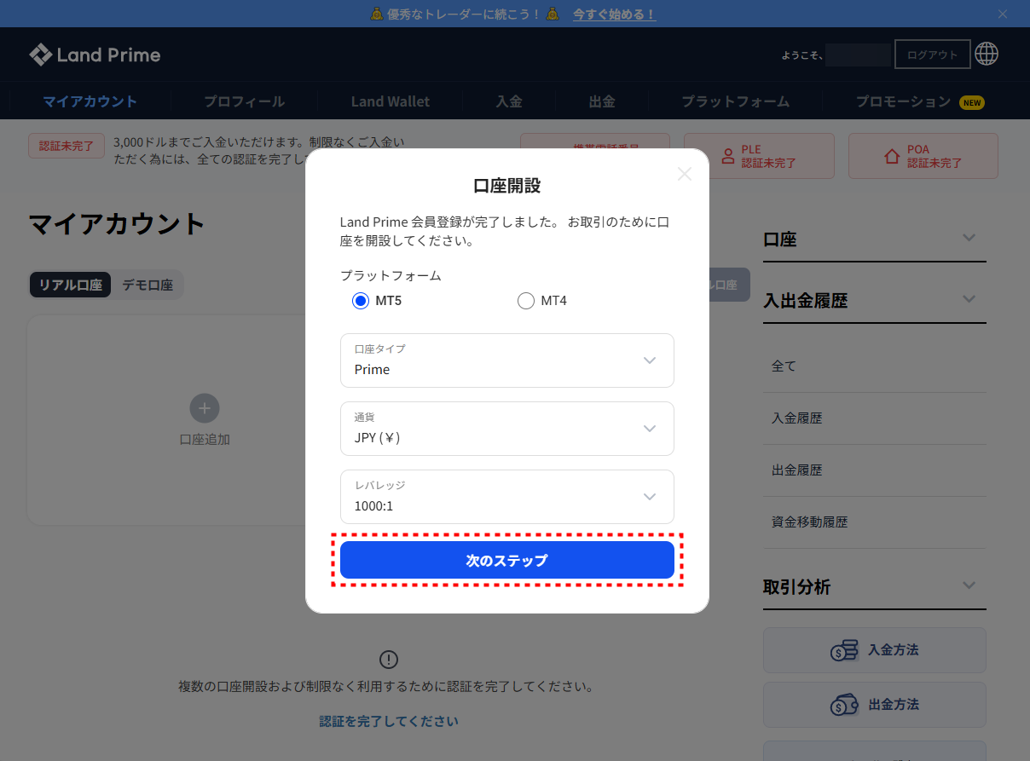Open the 入金 nav tab

(509, 101)
